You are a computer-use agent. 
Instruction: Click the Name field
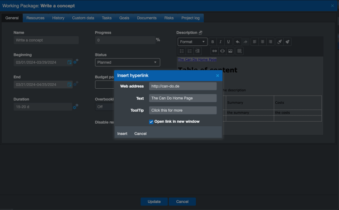coord(46,40)
